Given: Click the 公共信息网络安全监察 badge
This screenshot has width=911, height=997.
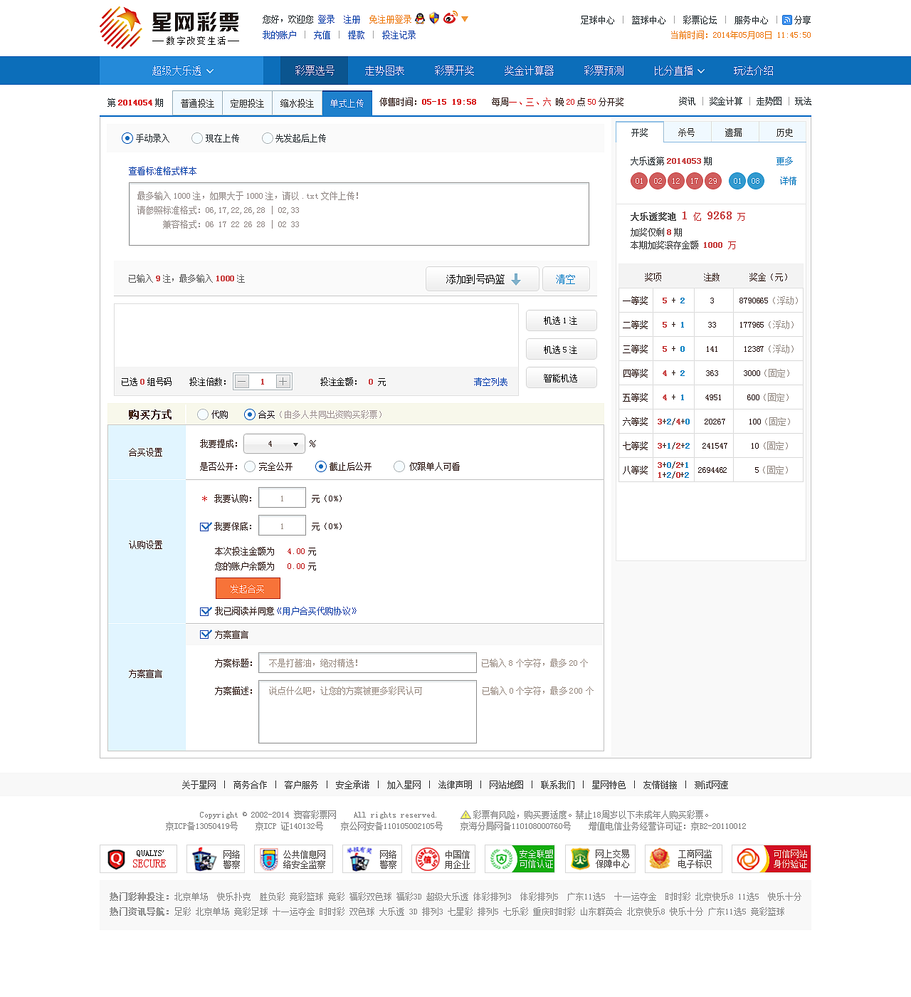Looking at the screenshot, I should 294,859.
